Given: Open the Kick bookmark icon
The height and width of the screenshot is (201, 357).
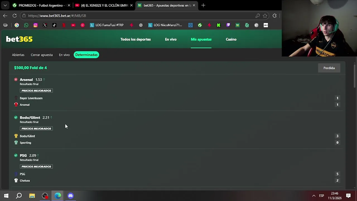Looking at the screenshot, I should coord(219,25).
